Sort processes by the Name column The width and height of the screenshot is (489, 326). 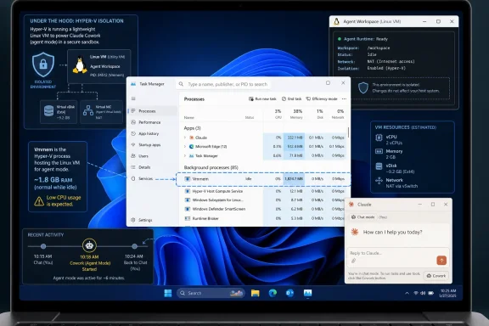(x=189, y=118)
